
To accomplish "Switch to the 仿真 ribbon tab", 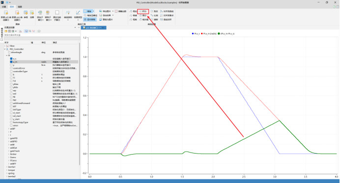I will click(x=4, y=7).
